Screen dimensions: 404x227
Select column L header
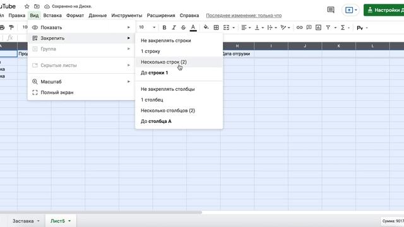coord(372,46)
